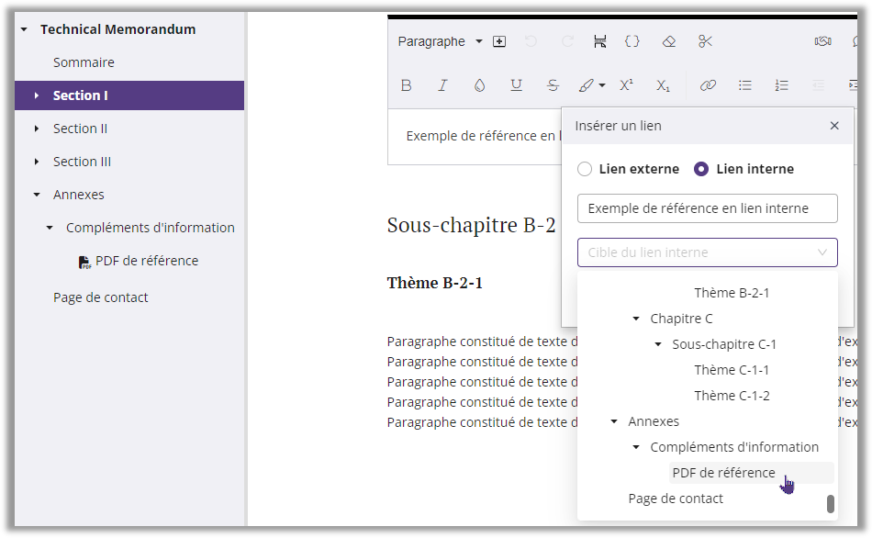The image size is (872, 538).
Task: Click the superscript icon
Action: click(626, 85)
